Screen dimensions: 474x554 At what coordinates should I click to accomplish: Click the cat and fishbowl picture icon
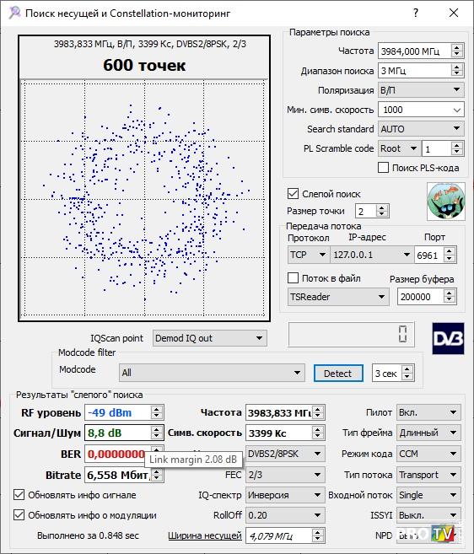445,201
